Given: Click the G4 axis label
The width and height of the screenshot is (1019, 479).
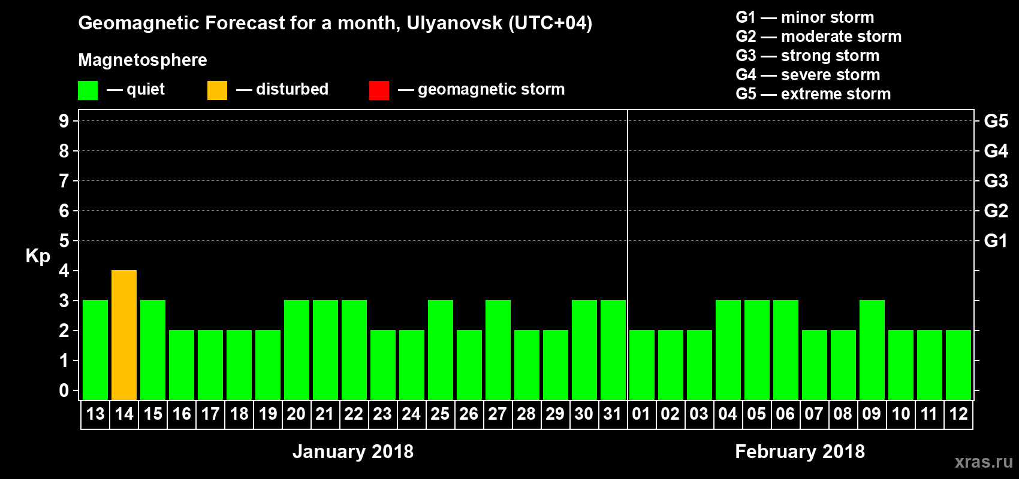Looking at the screenshot, I should 996,151.
